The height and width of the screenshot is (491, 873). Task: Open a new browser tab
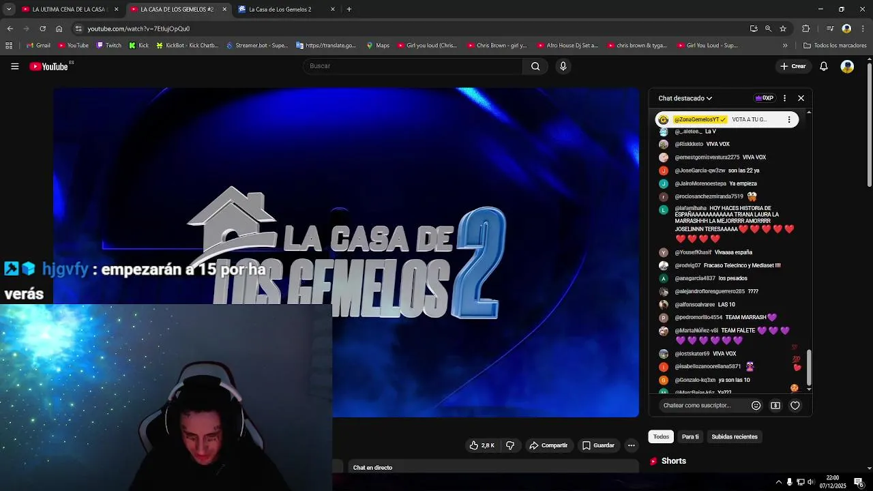tap(349, 10)
